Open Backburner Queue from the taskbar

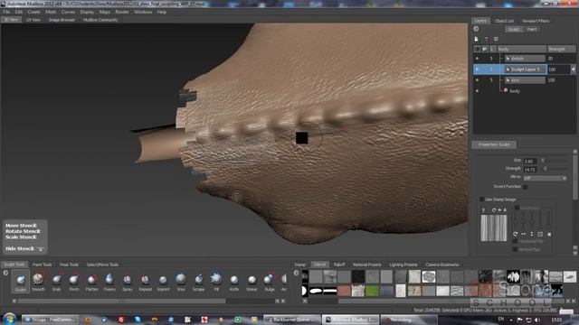[292, 320]
